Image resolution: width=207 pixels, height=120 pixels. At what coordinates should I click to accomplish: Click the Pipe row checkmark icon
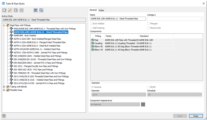coord(92,40)
